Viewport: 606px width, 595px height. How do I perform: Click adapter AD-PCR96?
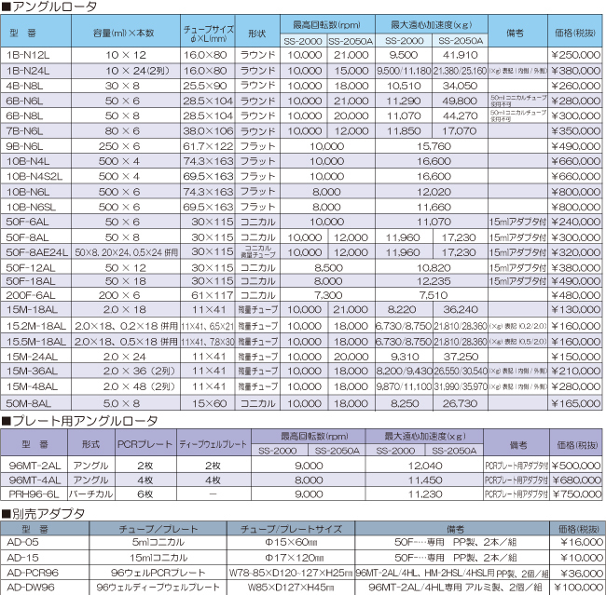(33, 573)
